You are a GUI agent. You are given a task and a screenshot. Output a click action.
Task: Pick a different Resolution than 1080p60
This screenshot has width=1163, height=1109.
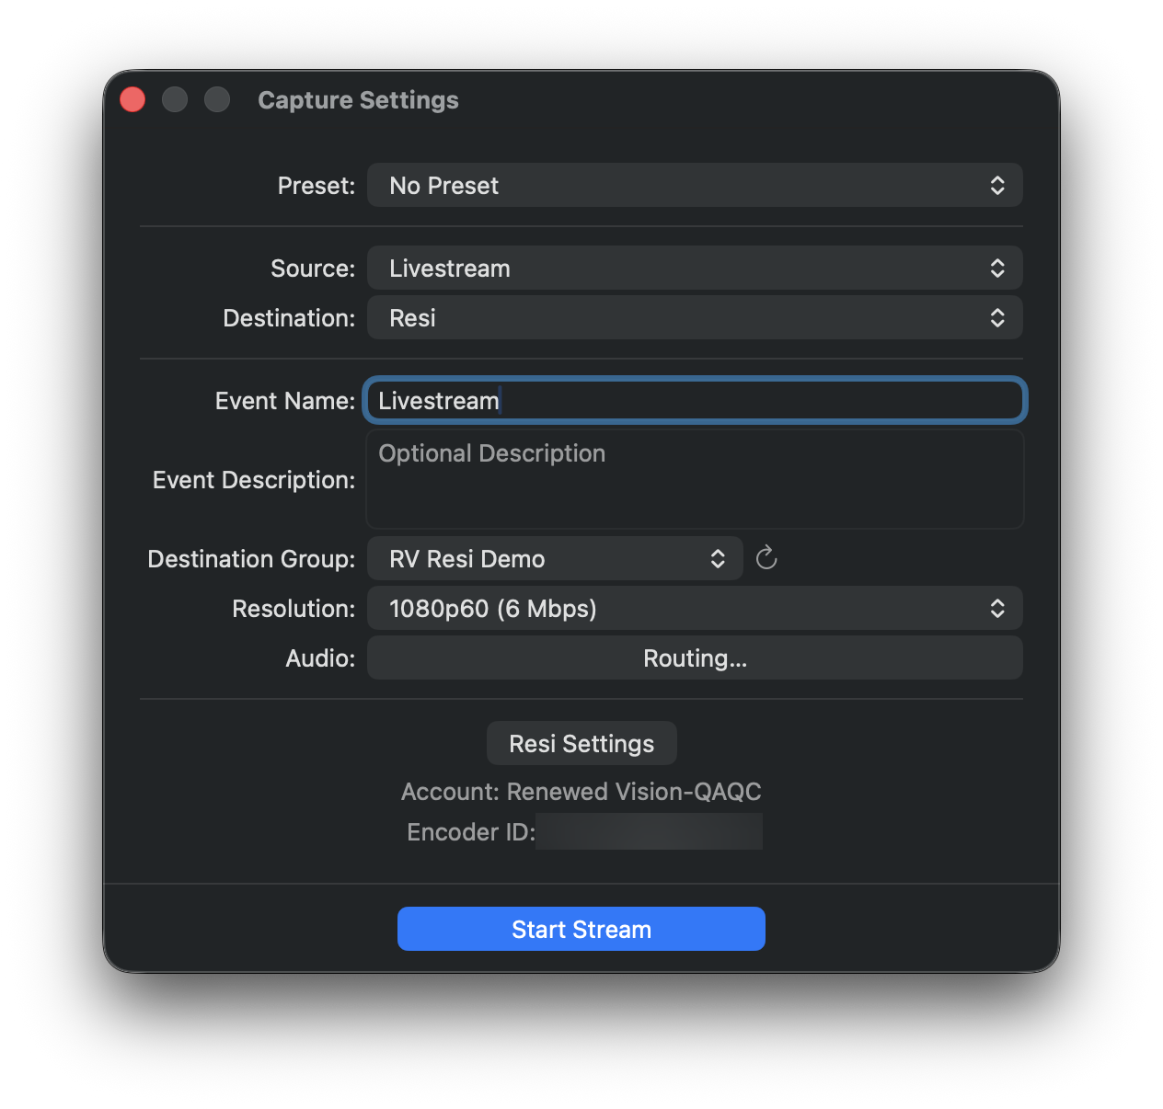(x=695, y=609)
